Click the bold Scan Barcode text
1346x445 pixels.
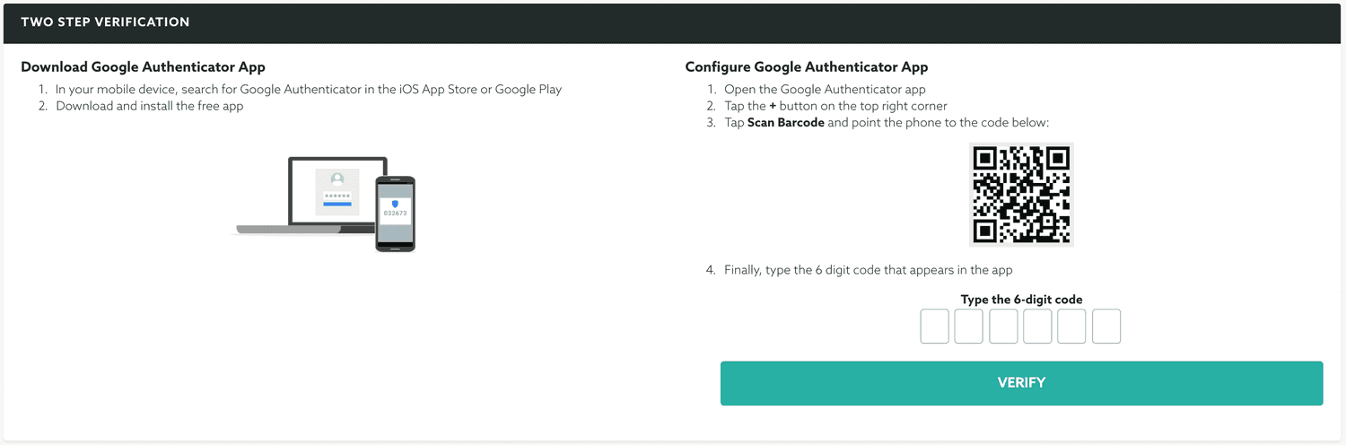pos(785,123)
